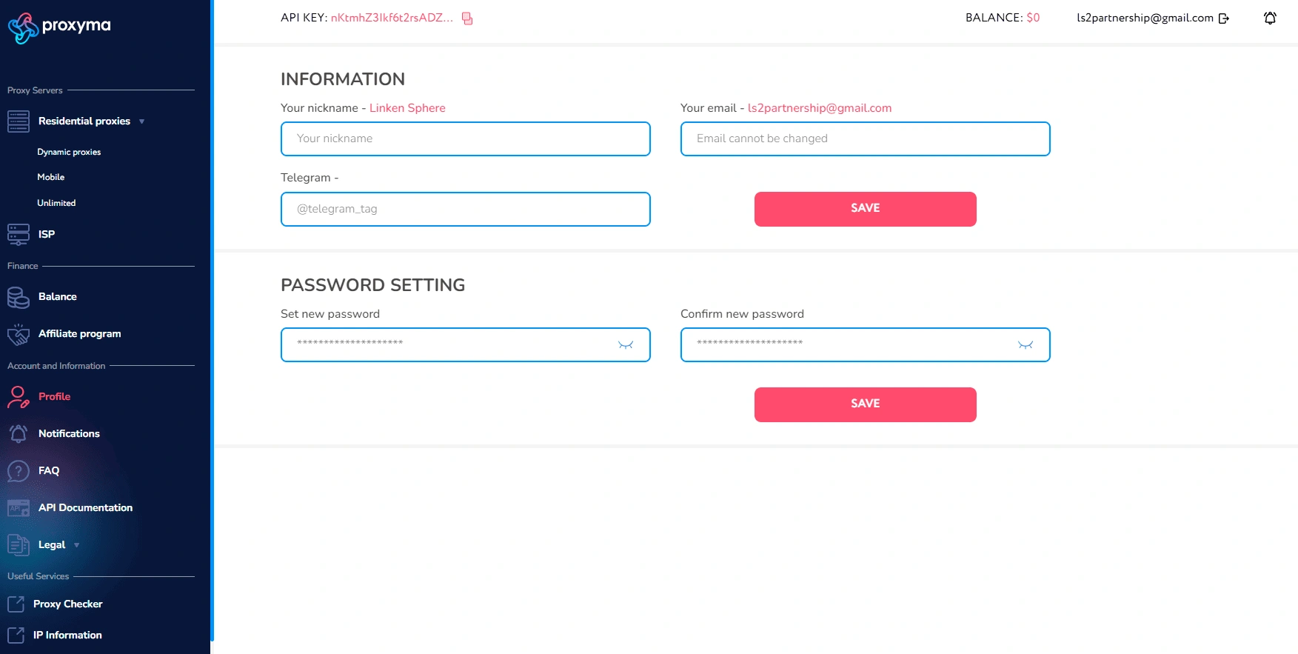
Task: Click the Balance coins icon
Action: pyautogui.click(x=19, y=297)
